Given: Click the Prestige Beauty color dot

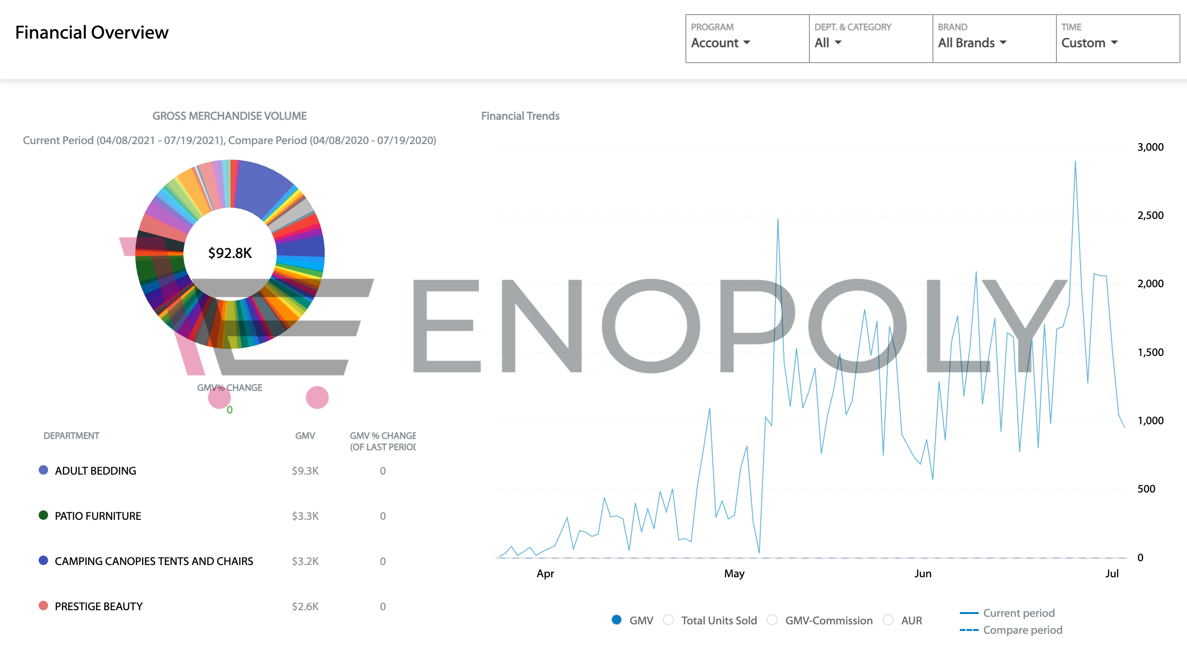Looking at the screenshot, I should [43, 606].
